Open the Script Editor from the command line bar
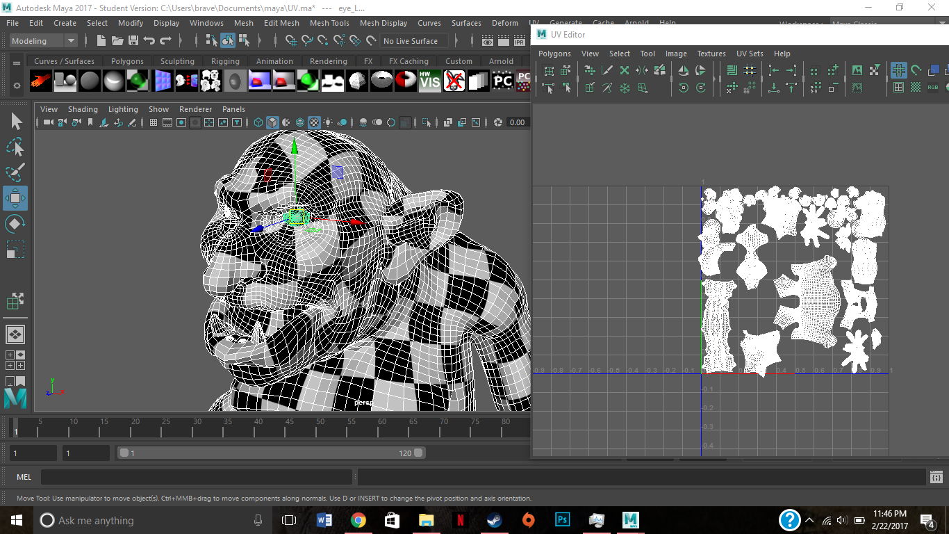Viewport: 949px width, 534px height. [x=936, y=477]
